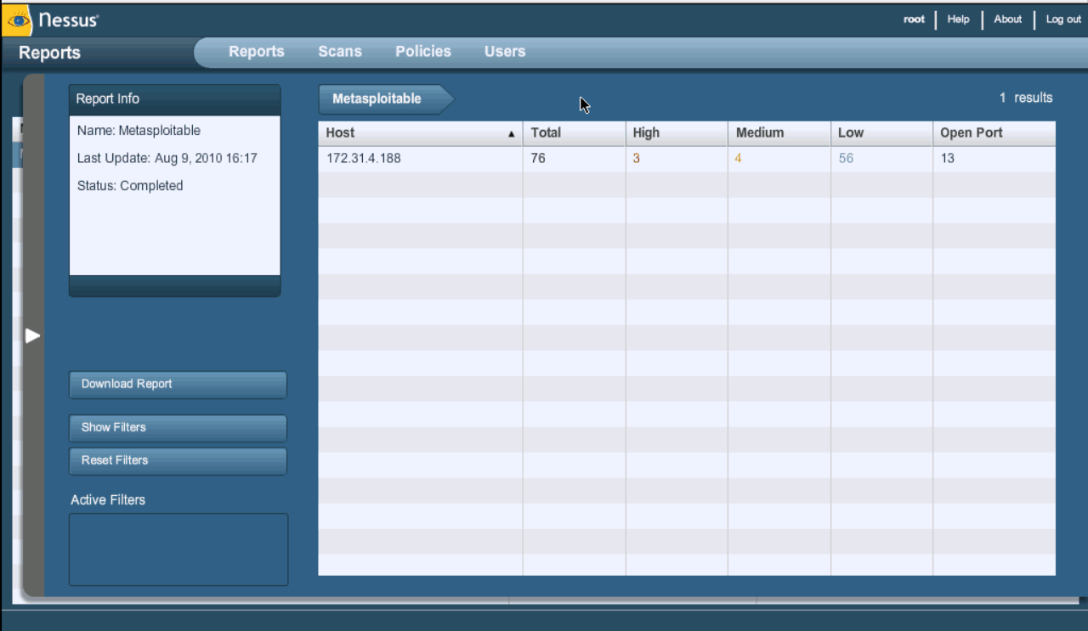Sort by the Medium column header
This screenshot has width=1088, height=631.
click(x=779, y=133)
